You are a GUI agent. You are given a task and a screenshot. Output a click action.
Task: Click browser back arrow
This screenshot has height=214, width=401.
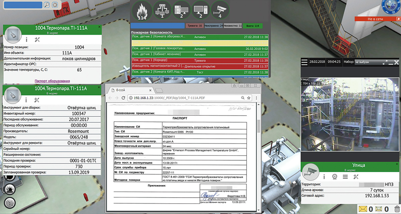pyautogui.click(x=110, y=98)
